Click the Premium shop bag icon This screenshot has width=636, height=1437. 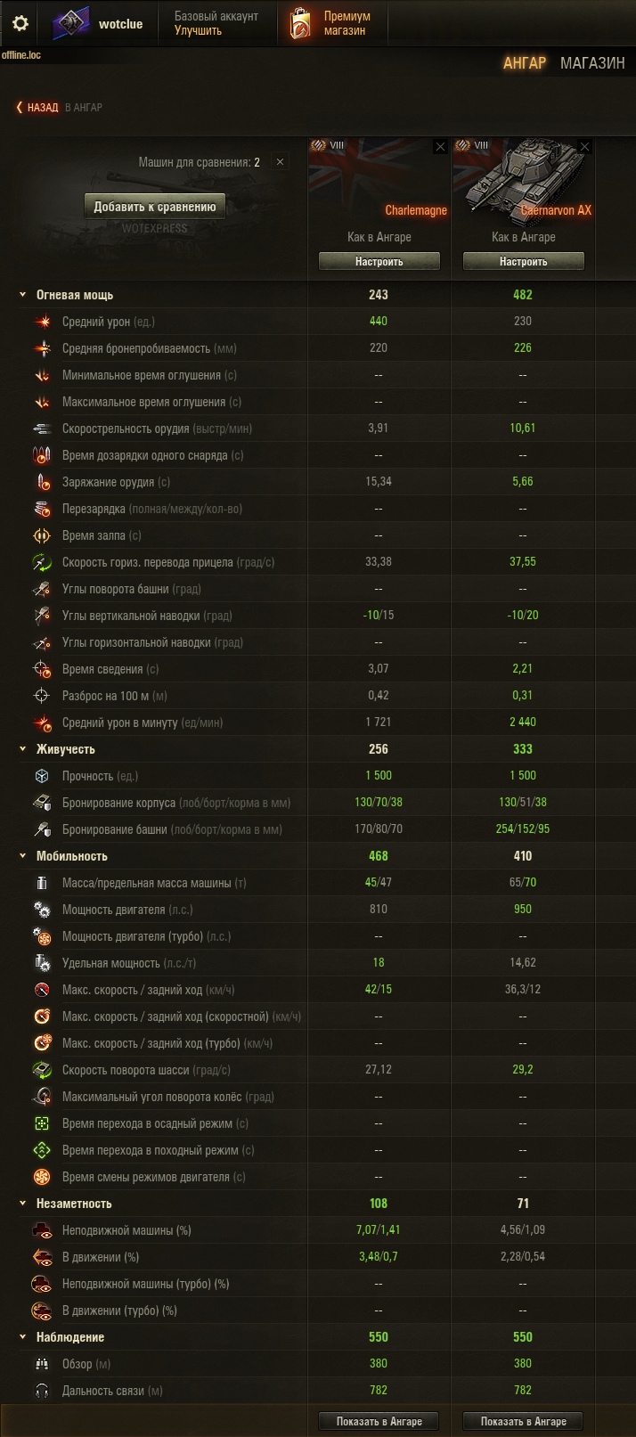click(301, 23)
